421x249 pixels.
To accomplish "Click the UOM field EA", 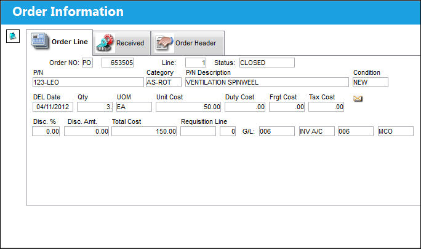I will pyautogui.click(x=134, y=107).
